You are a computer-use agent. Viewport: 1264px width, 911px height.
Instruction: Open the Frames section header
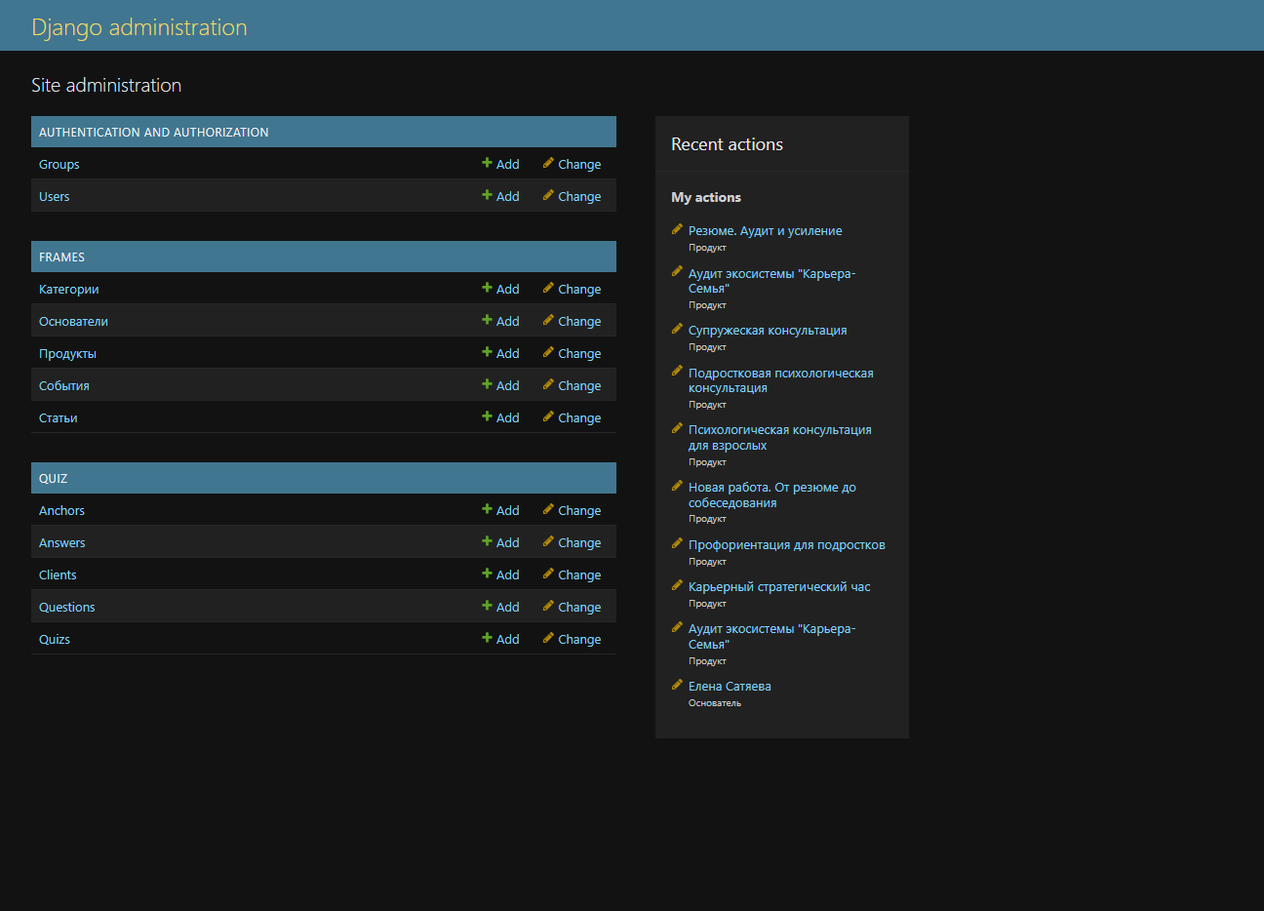pos(61,257)
